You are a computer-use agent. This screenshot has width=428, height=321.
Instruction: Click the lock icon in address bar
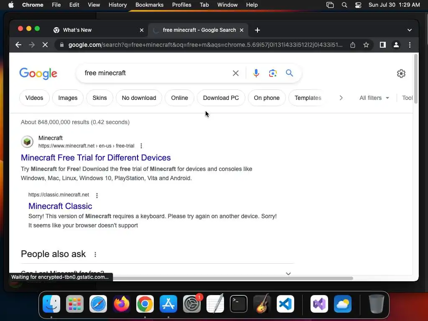tap(62, 45)
